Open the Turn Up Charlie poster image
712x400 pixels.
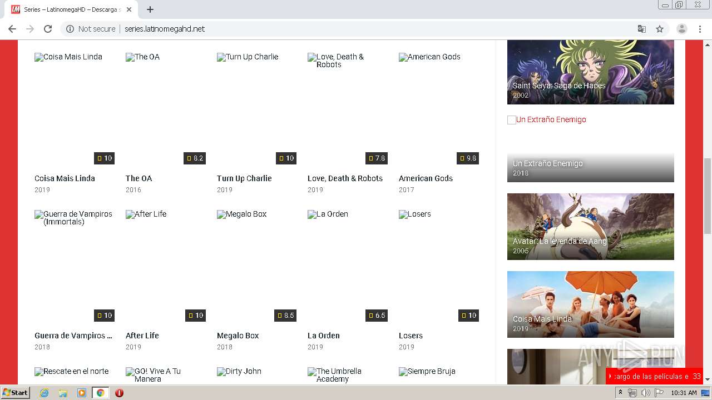[x=257, y=108]
